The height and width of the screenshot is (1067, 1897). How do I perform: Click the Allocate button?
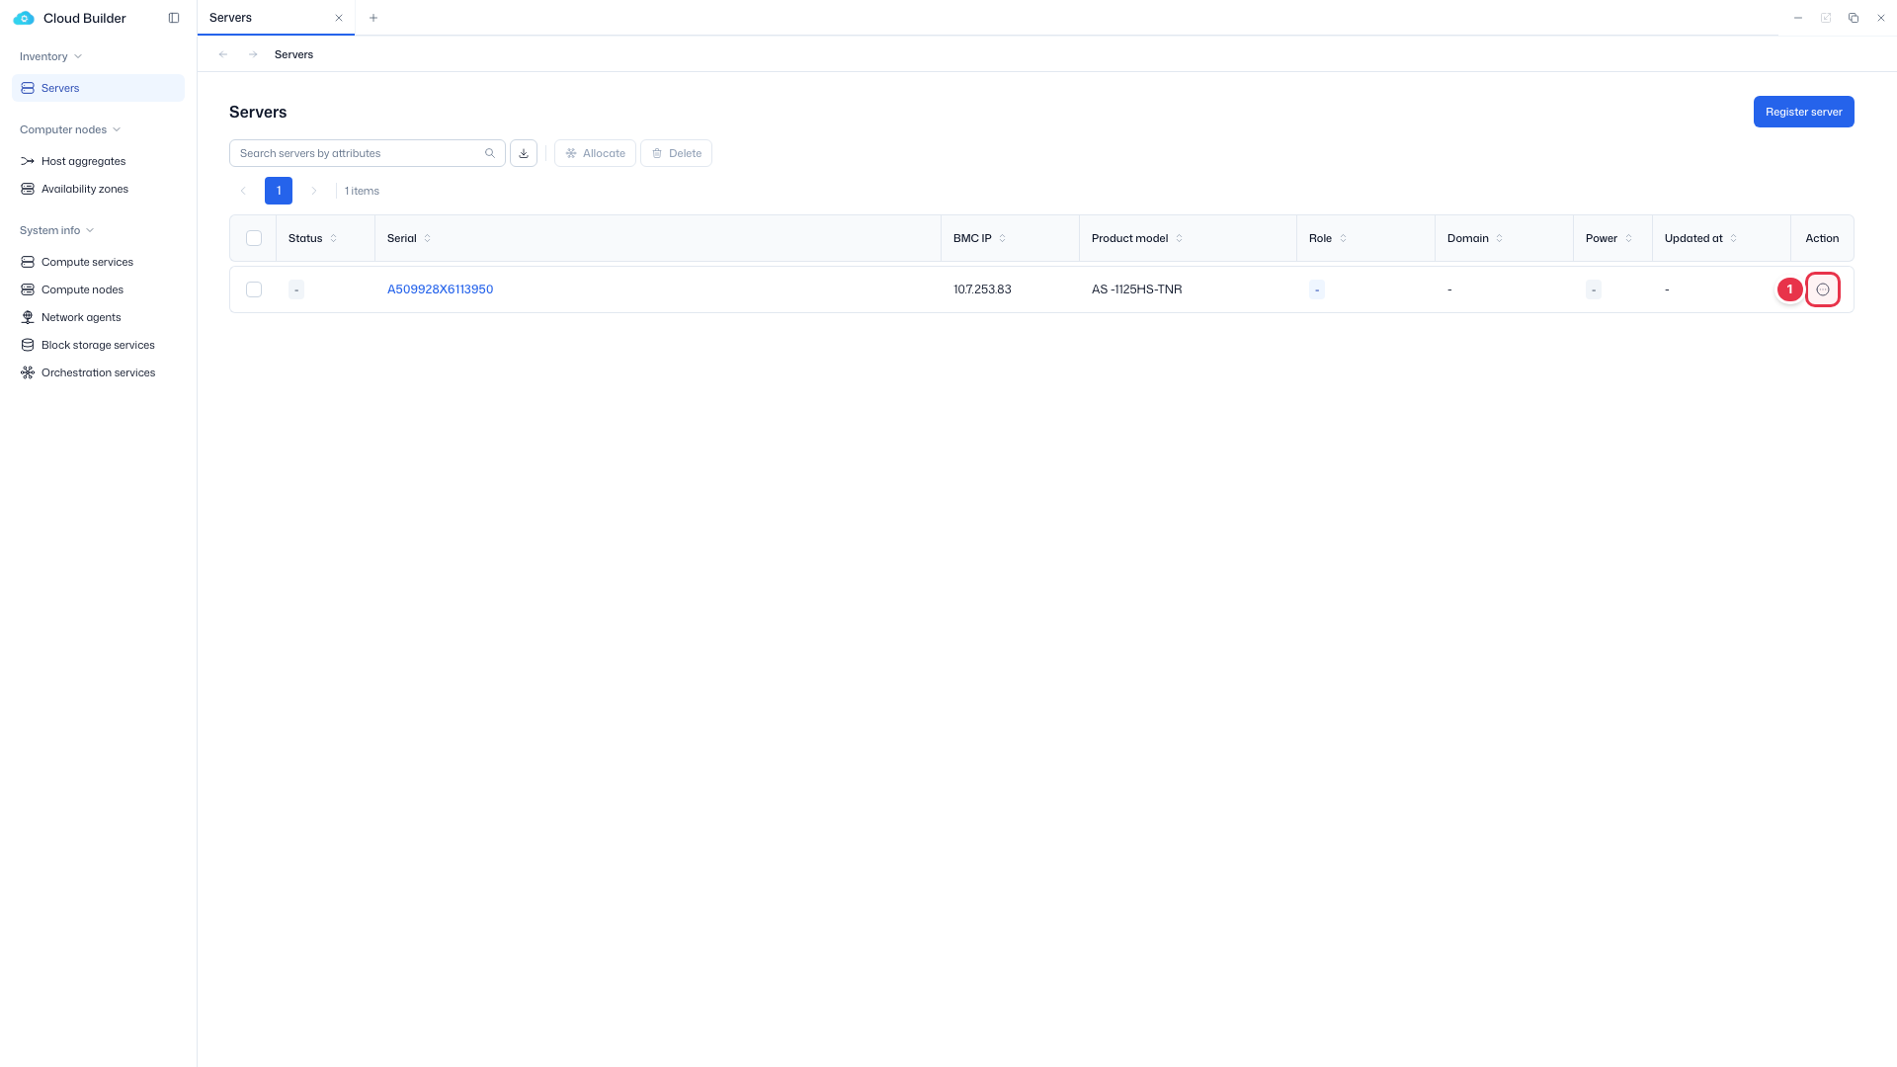[595, 153]
